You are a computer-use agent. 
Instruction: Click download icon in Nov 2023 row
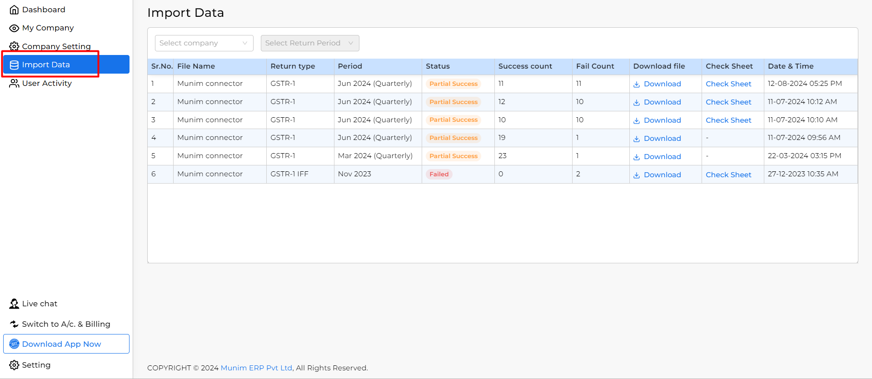637,175
